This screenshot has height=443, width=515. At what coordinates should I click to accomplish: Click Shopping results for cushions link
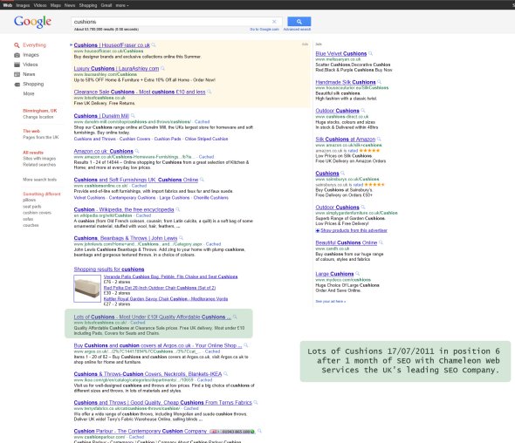coord(109,269)
